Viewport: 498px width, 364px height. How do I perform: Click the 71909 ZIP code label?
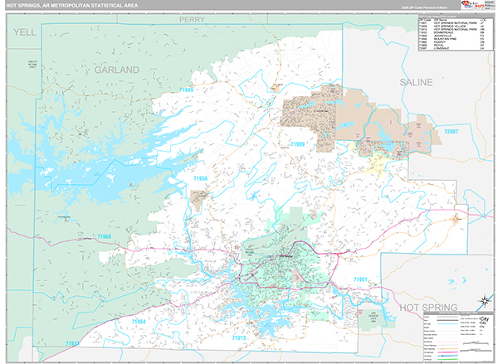point(298,144)
